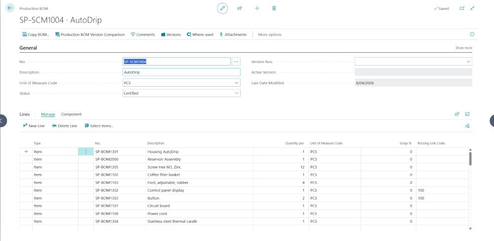Click SP-BOM1107 Circuit board number
Image resolution: width=494 pixels, height=241 pixels.
click(120, 206)
